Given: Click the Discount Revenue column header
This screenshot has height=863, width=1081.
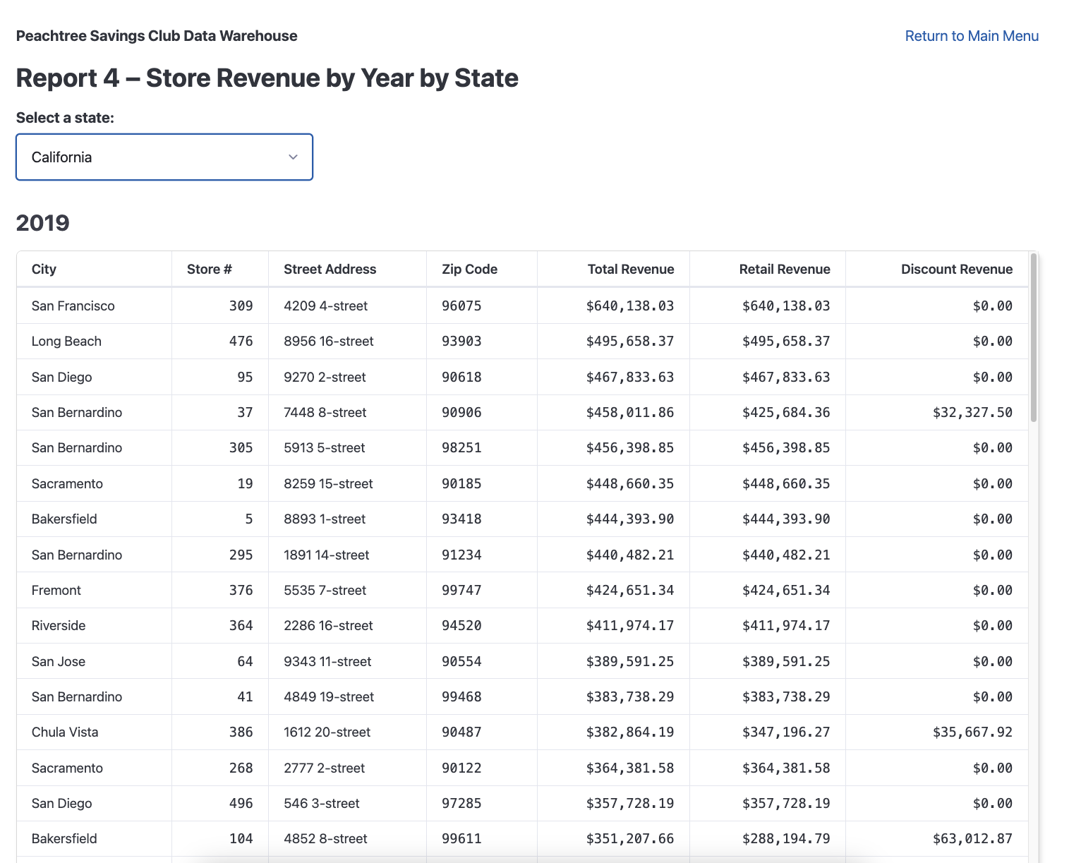Looking at the screenshot, I should tap(956, 269).
